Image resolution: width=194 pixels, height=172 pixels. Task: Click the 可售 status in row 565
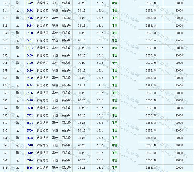[114, 168]
